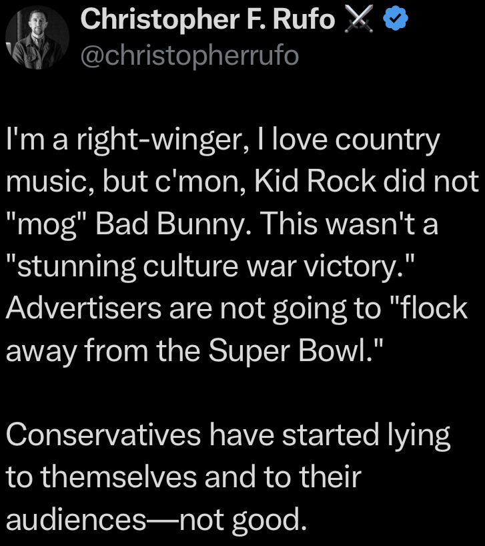The width and height of the screenshot is (485, 546).
Task: Open the @christopherrufo handle link
Action: coord(189,55)
